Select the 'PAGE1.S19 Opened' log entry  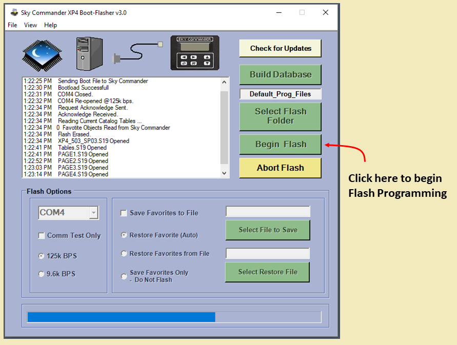click(x=83, y=154)
